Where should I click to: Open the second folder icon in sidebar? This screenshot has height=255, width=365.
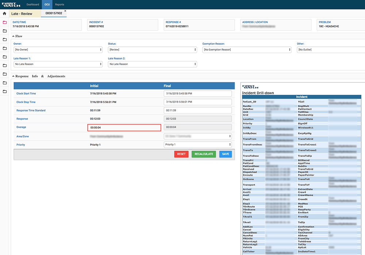tap(5, 31)
